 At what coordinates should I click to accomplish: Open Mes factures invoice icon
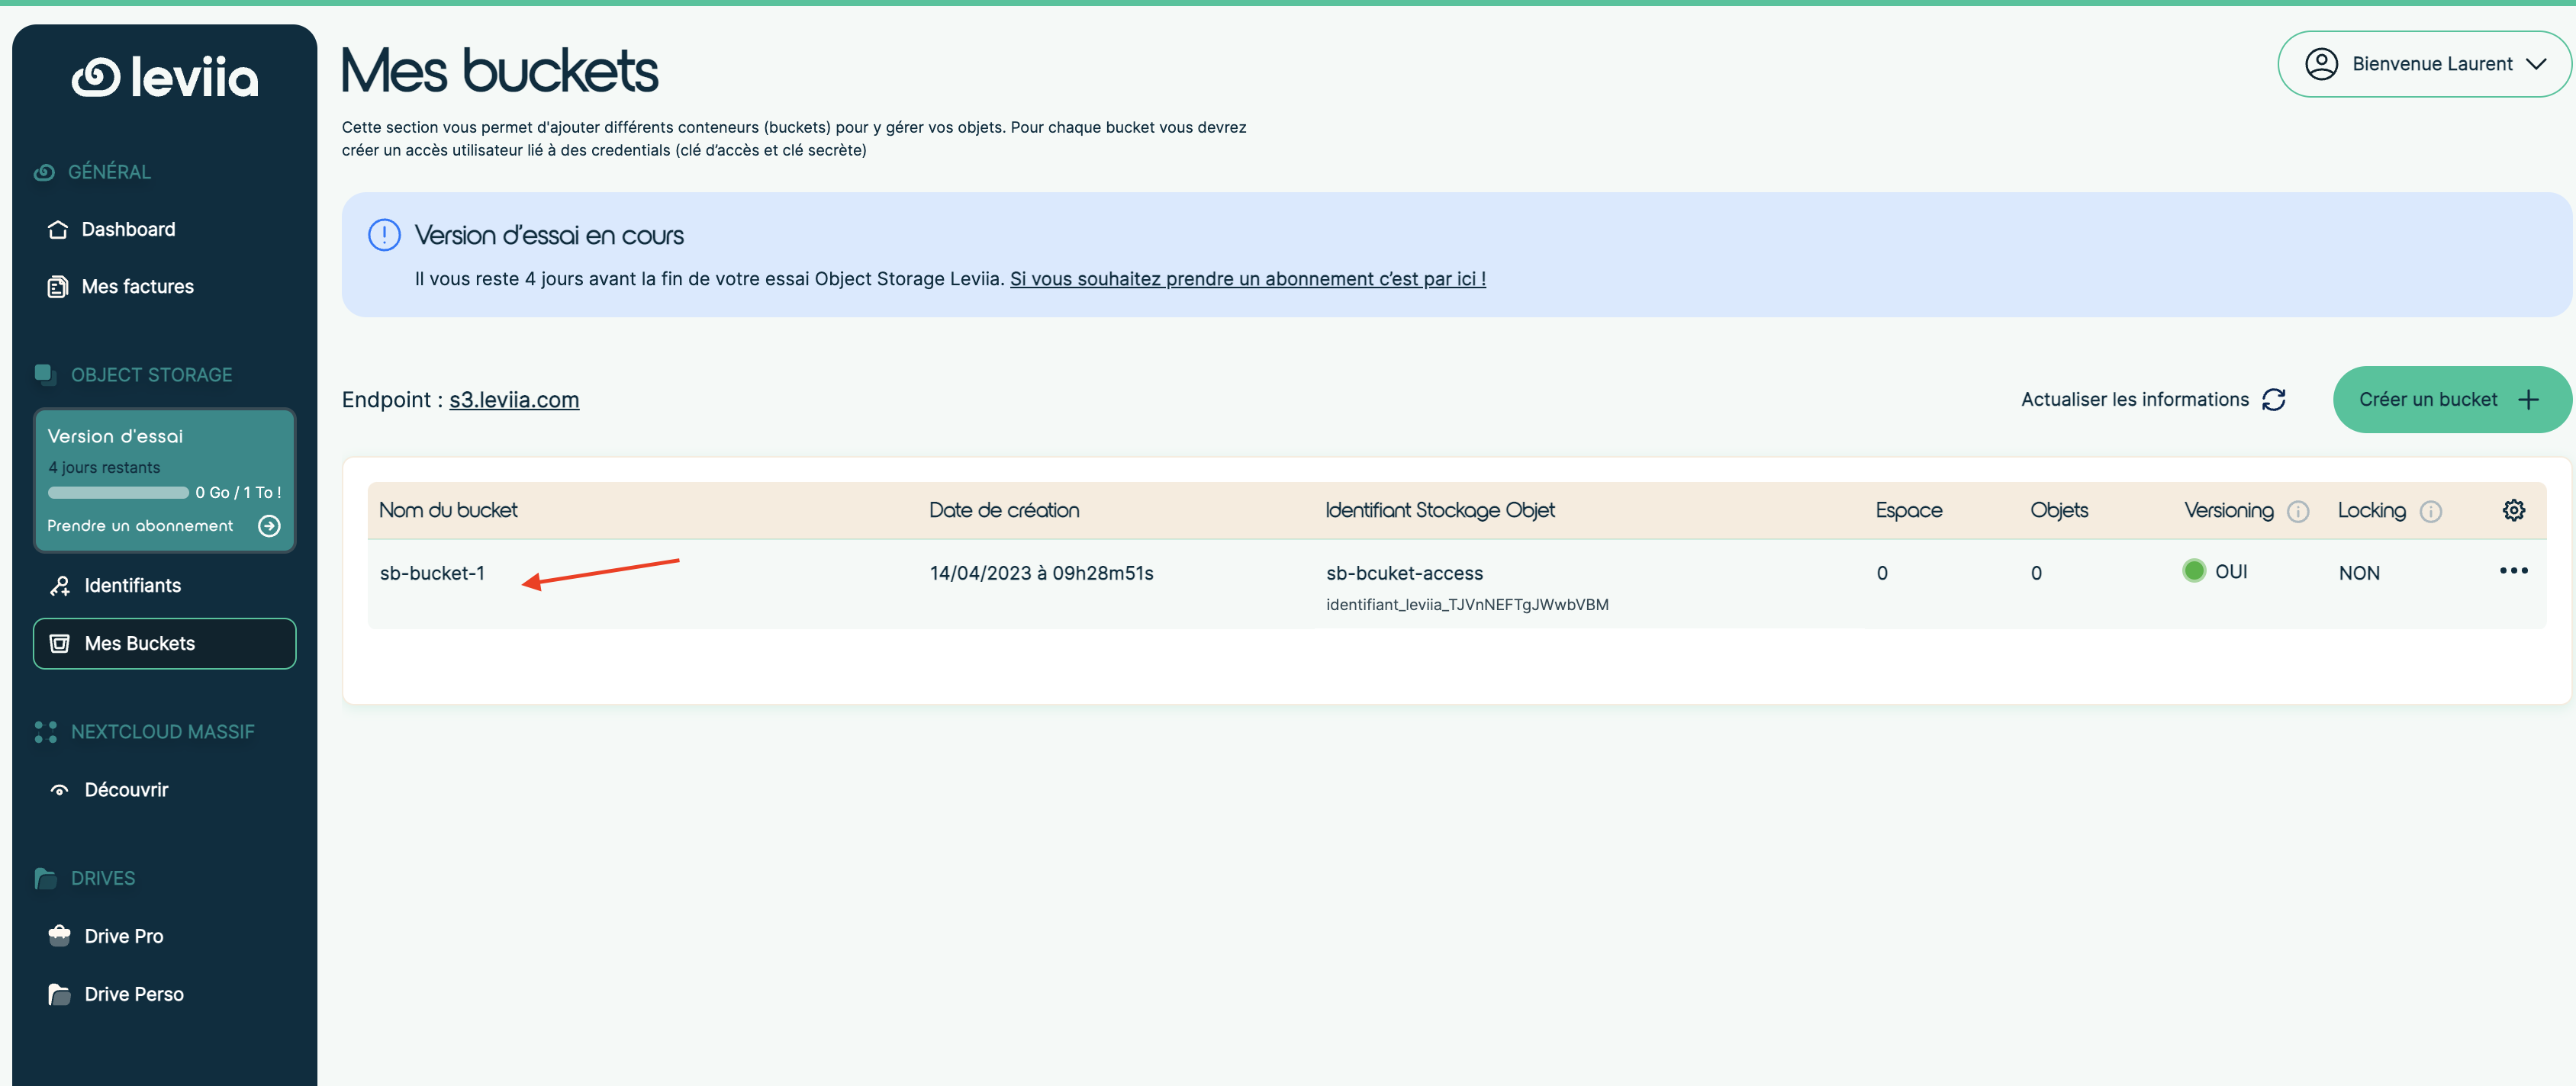(57, 286)
